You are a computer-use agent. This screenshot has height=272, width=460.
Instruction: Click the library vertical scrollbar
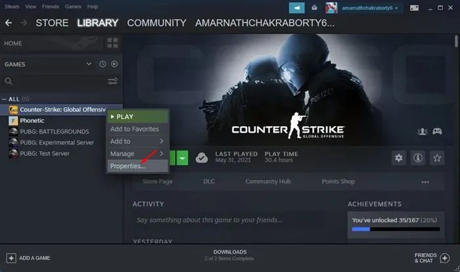tap(456, 41)
